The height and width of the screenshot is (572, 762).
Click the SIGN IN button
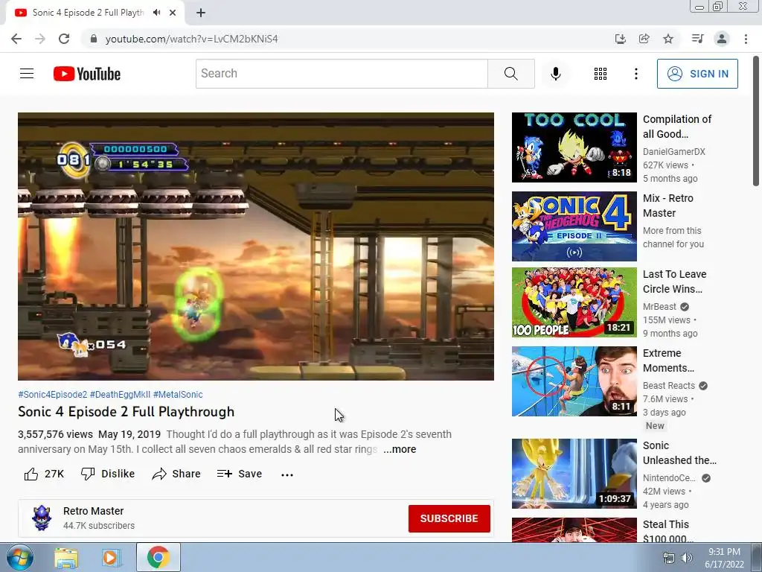(697, 74)
